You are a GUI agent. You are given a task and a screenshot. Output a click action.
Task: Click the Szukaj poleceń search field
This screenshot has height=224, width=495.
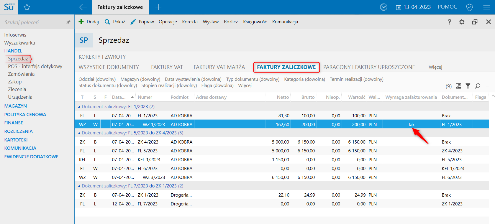point(32,22)
